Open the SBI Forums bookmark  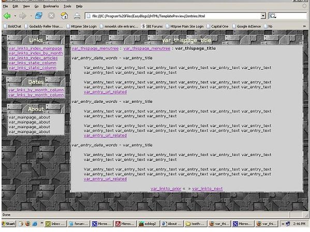[152, 26]
